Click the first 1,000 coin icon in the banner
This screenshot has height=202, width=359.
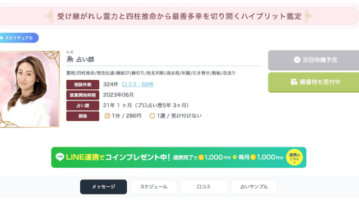(x=201, y=157)
